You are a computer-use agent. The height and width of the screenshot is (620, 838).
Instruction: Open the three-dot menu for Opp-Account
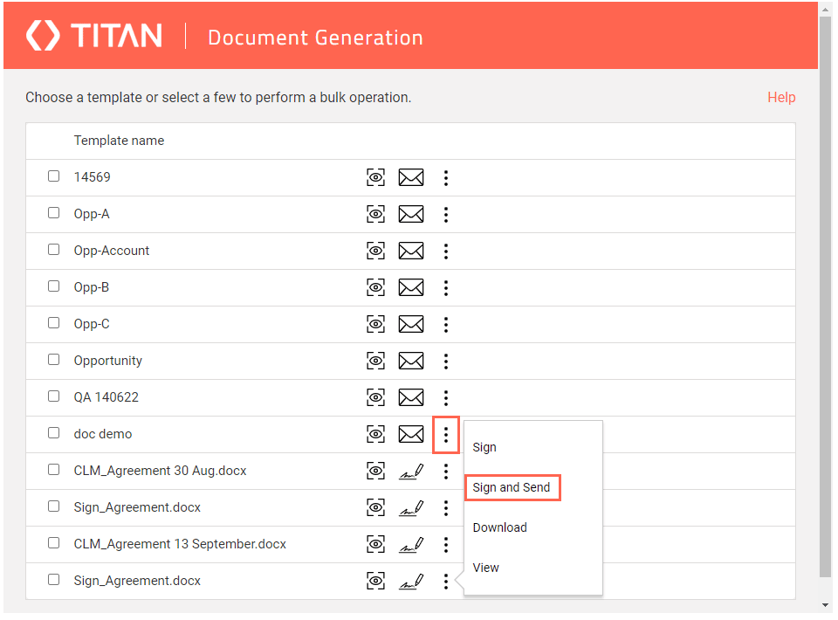click(x=446, y=251)
